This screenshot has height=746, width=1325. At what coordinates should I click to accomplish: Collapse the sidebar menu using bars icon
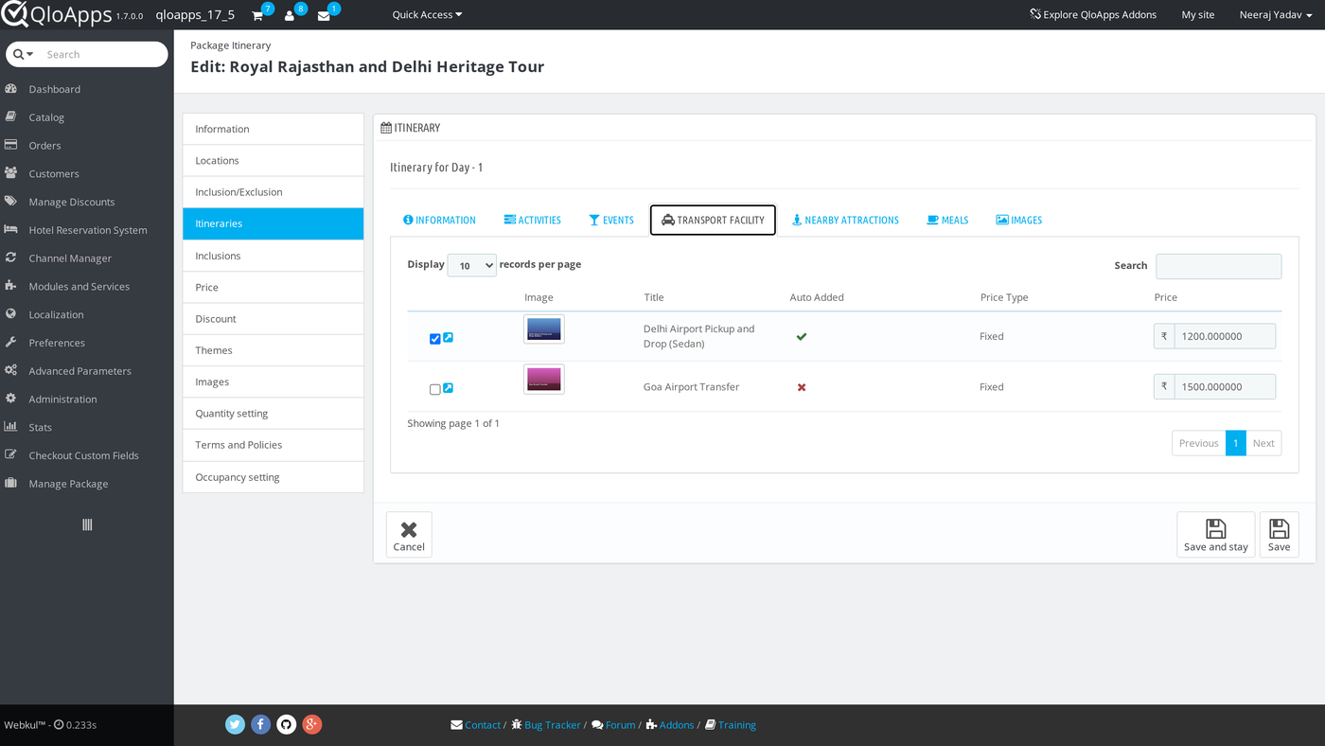tap(87, 524)
